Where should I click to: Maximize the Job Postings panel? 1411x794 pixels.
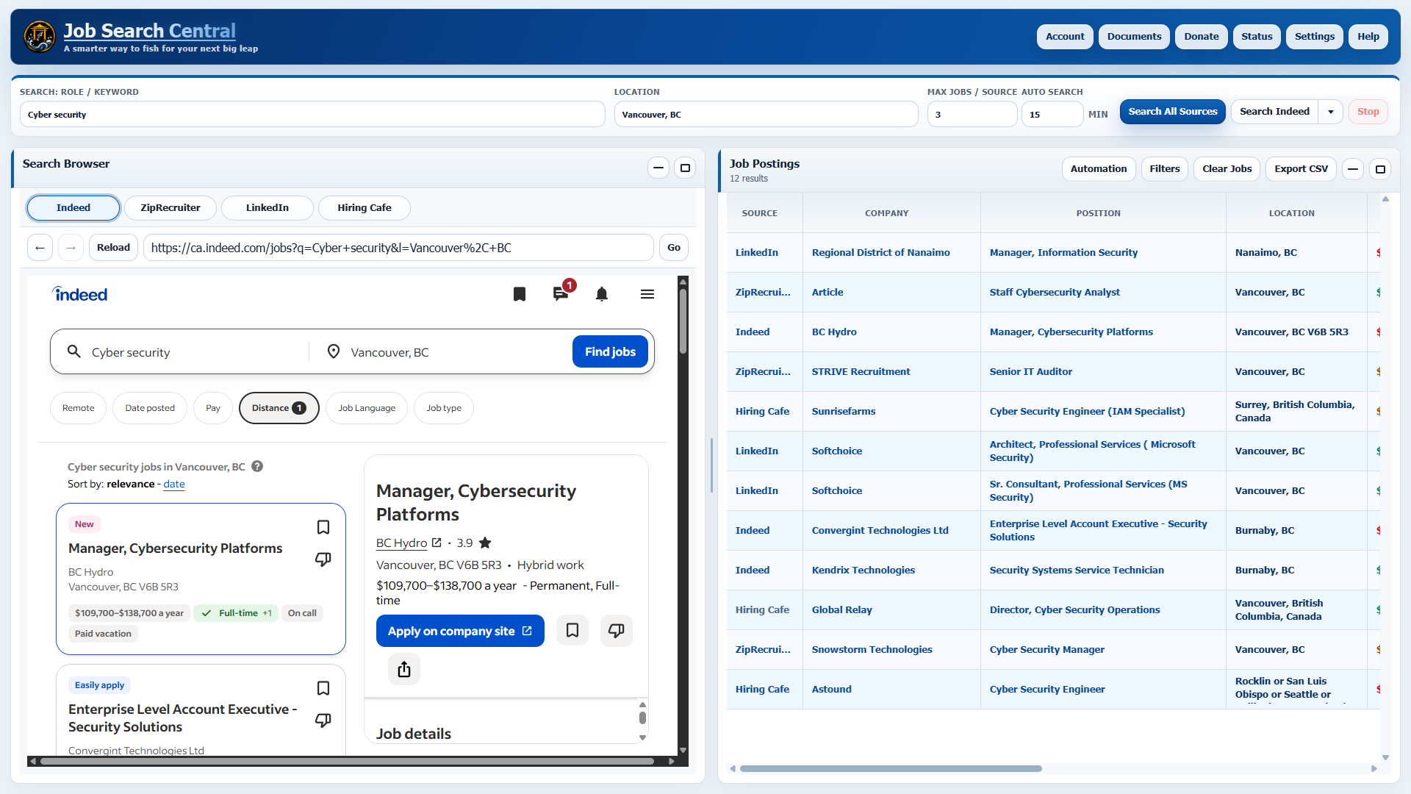tap(1380, 169)
